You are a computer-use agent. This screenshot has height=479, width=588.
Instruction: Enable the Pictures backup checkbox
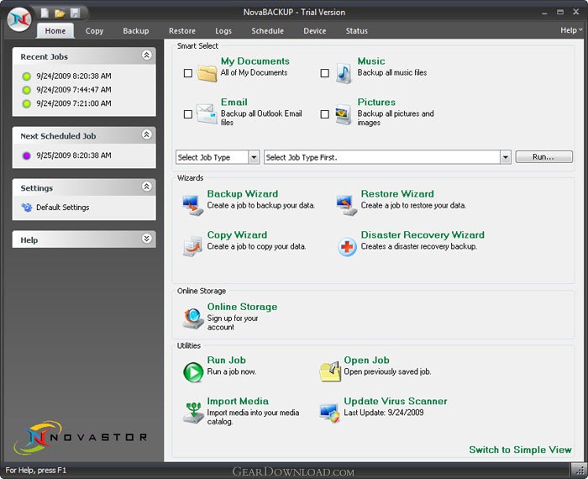pyautogui.click(x=325, y=114)
